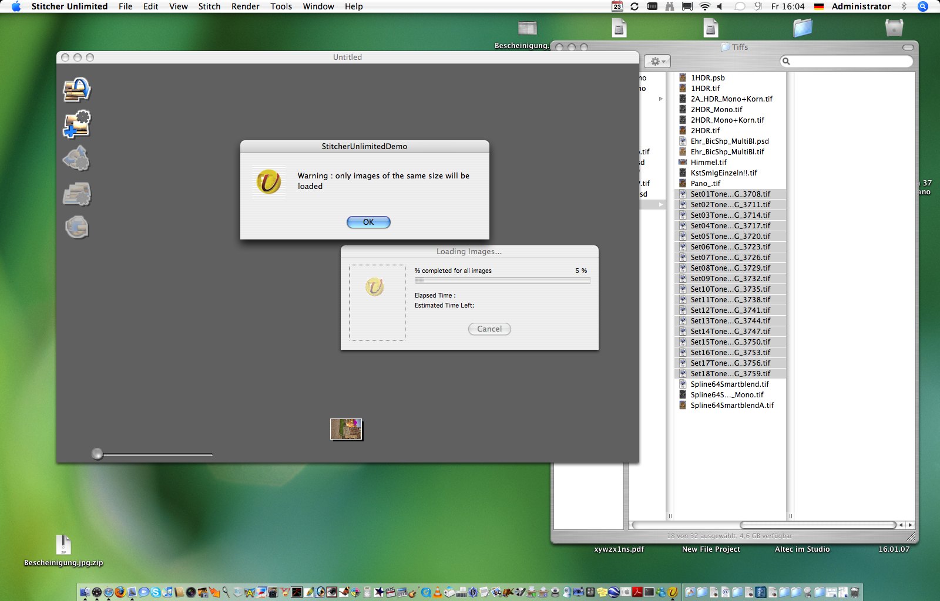Click the bottom greyed-out render icon
Image resolution: width=940 pixels, height=601 pixels.
click(77, 228)
